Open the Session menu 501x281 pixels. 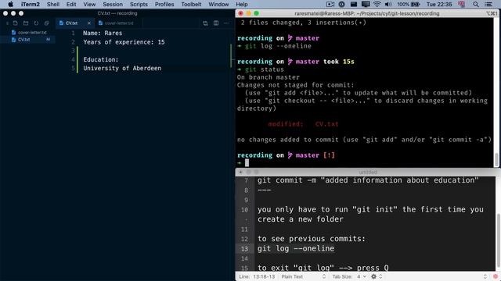[x=113, y=4]
